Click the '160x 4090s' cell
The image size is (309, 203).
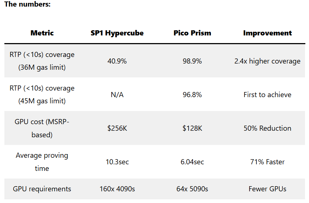coord(117,189)
